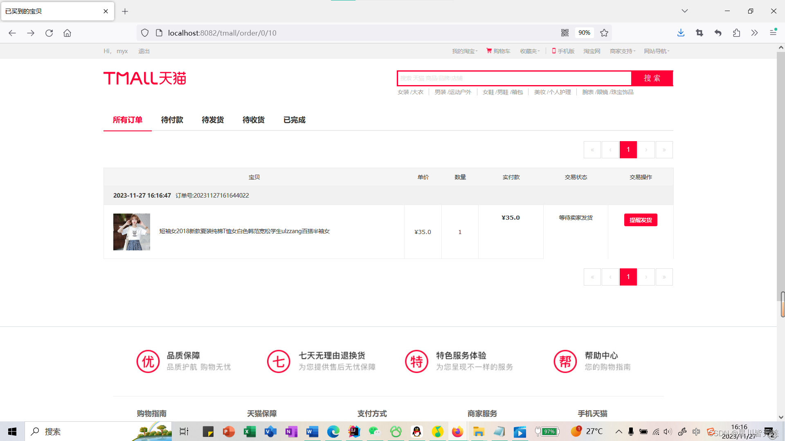Screen dimensions: 785x441
Task: Show more toolbar tools chevron
Action: pos(755,33)
